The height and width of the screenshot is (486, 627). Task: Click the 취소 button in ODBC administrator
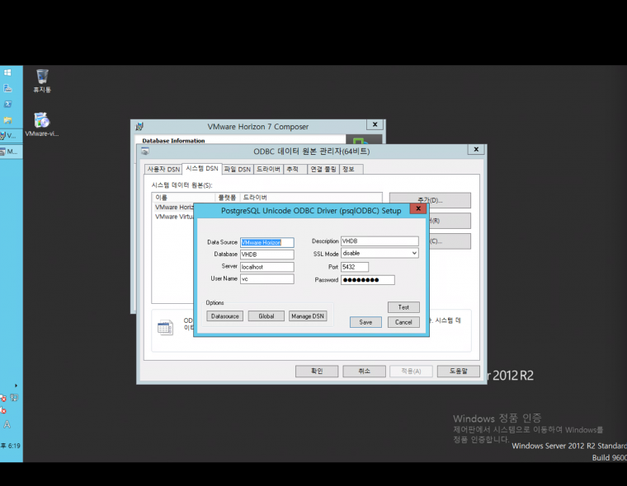(x=365, y=371)
